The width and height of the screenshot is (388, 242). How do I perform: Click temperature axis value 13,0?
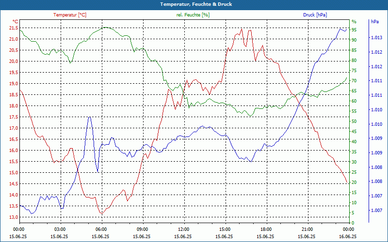tap(14, 217)
